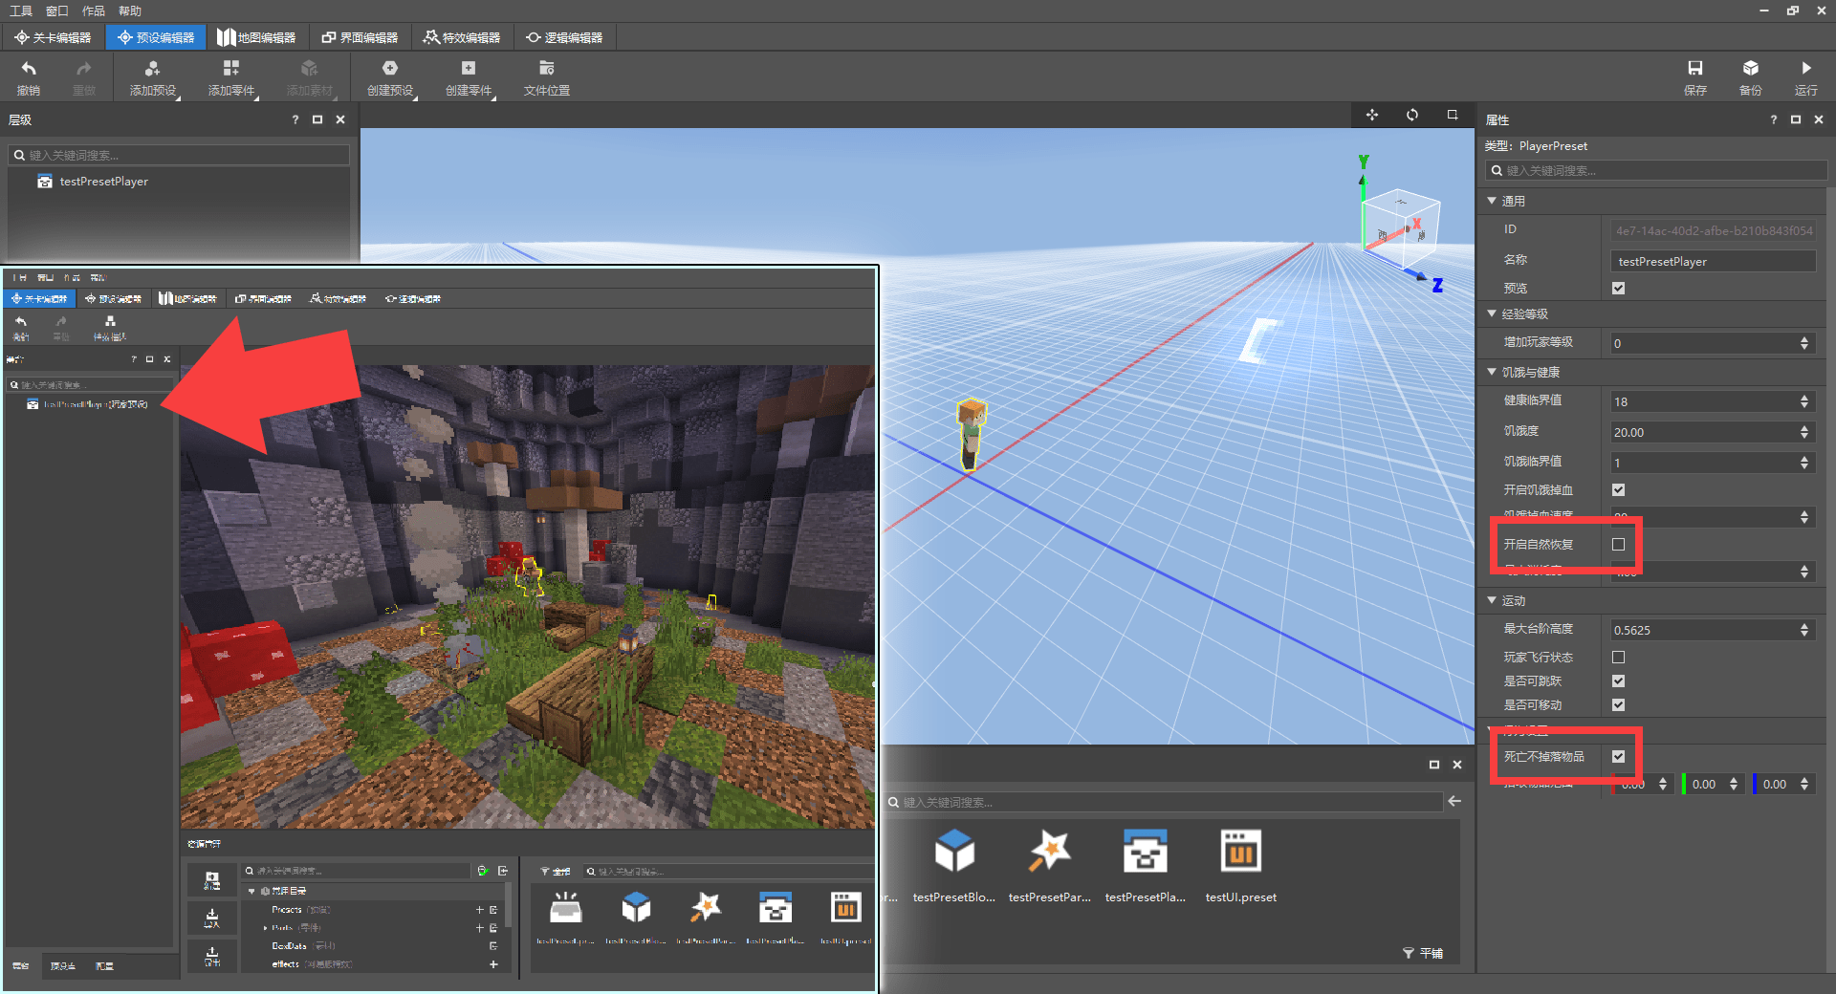Enable the 开启自然恢复 checkbox
1836x994 pixels.
pos(1618,544)
